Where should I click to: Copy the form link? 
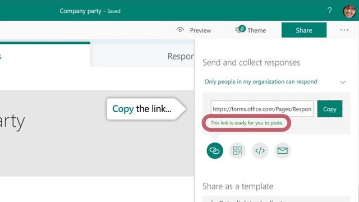(330, 109)
